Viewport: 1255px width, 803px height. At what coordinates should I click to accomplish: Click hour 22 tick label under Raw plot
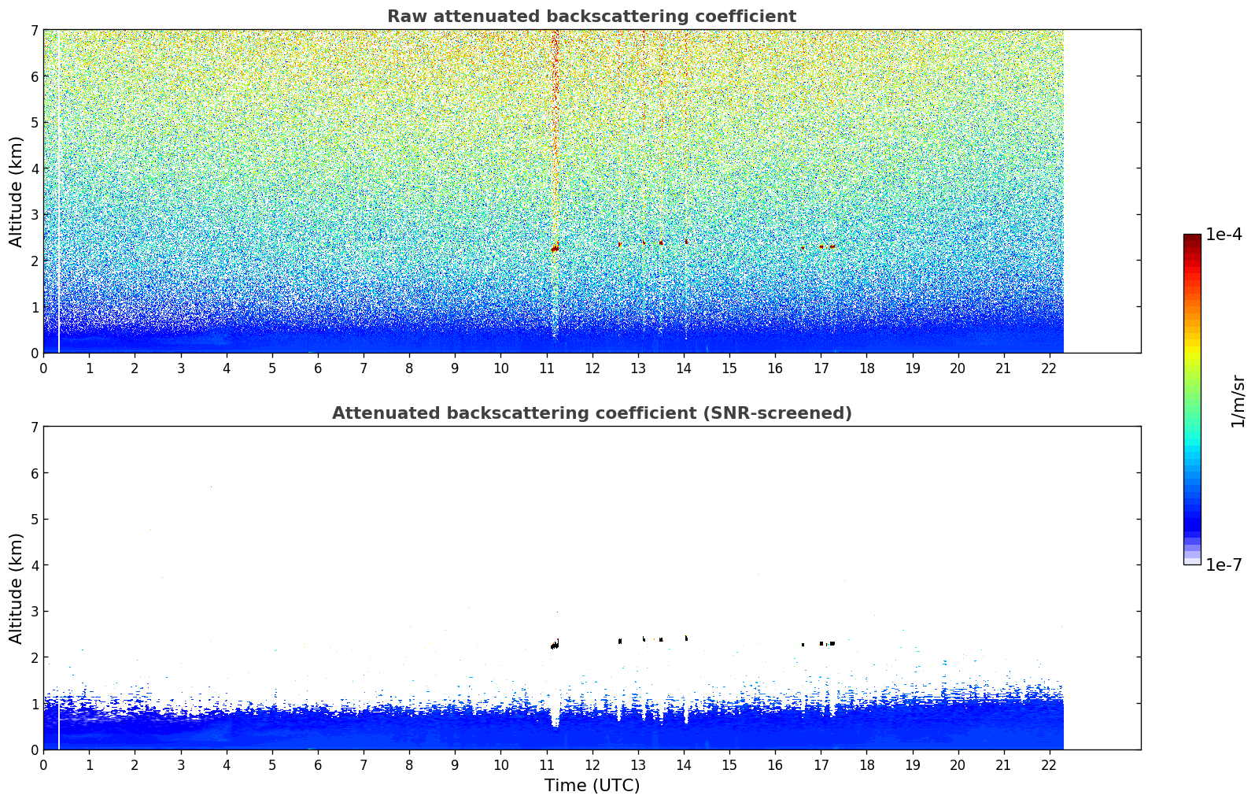coord(1049,368)
